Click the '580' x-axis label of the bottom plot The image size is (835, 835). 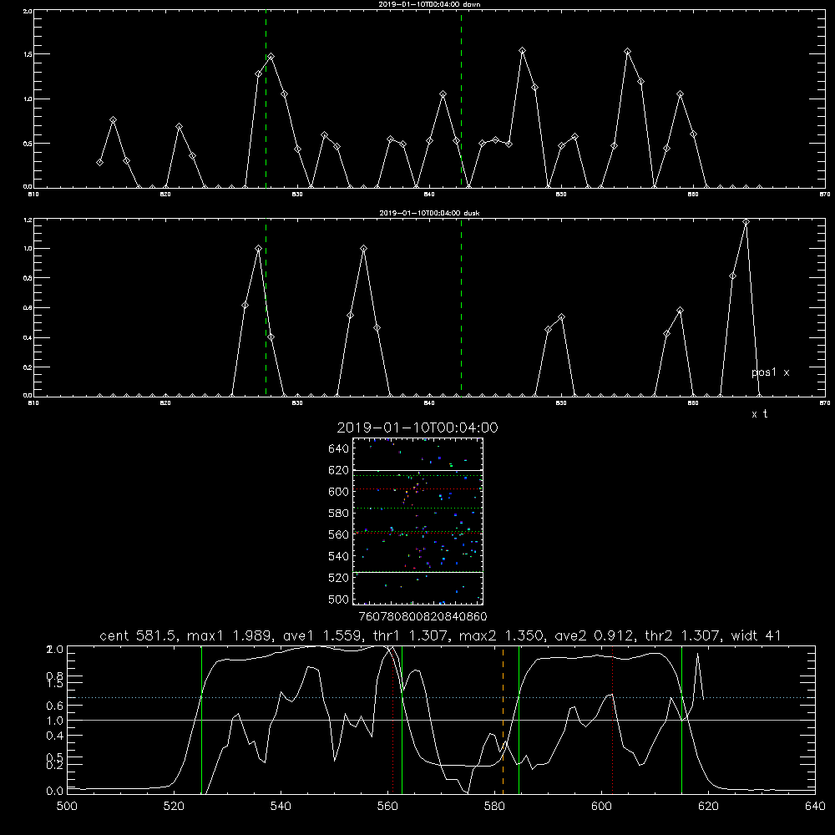click(494, 807)
